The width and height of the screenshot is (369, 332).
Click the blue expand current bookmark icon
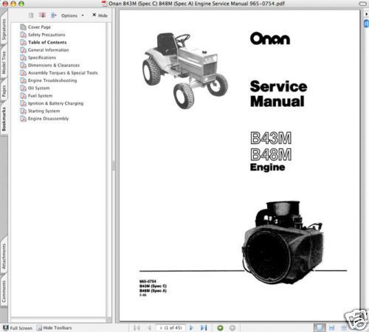coord(54,15)
